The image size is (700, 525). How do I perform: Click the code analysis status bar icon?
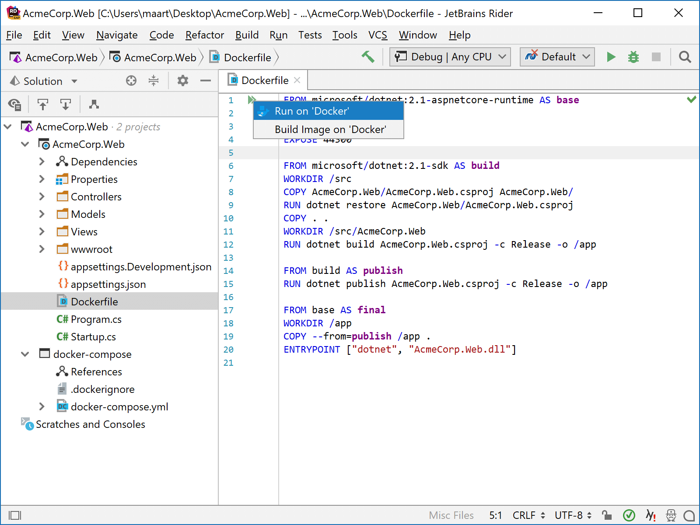(651, 515)
